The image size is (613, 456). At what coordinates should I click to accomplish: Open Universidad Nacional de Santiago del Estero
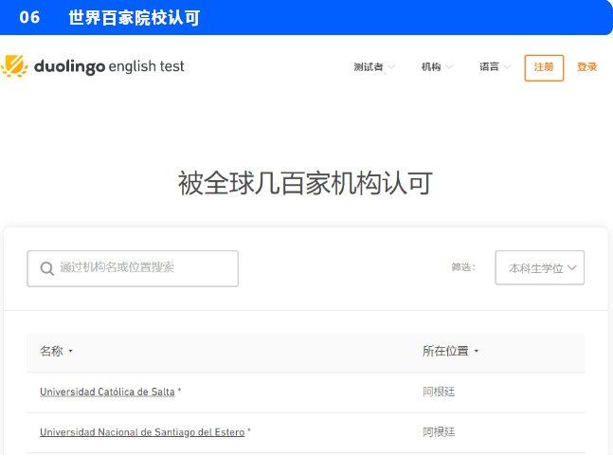[142, 431]
